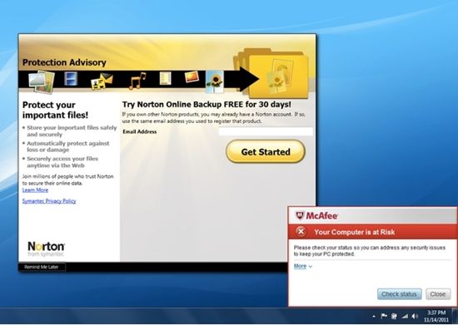Click the photos stack icon in the banner
458x325 pixels.
[x=42, y=81]
